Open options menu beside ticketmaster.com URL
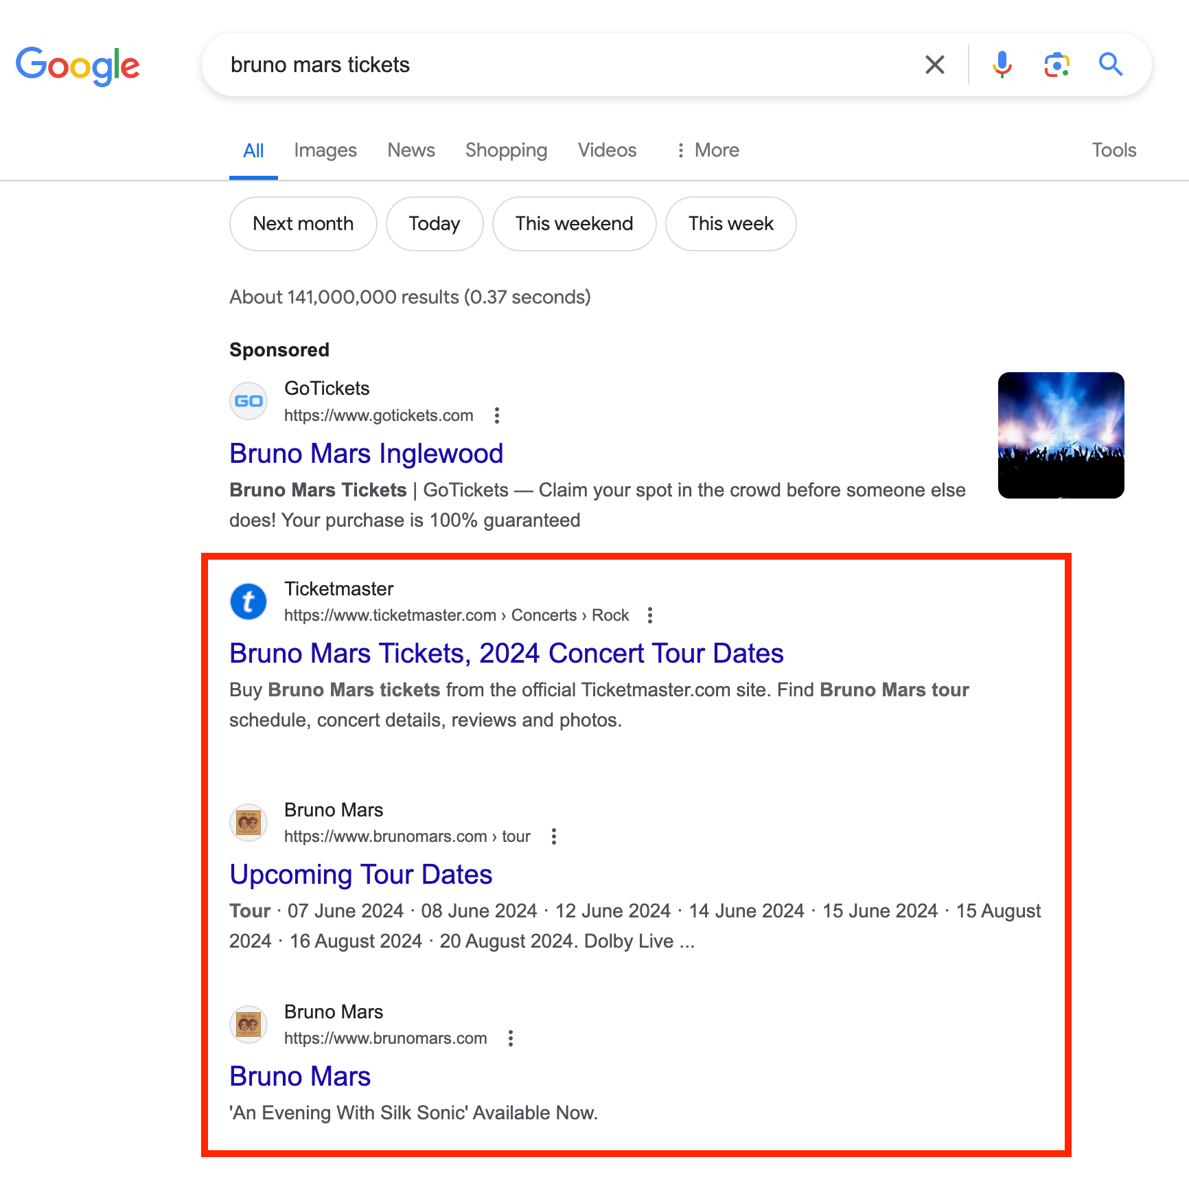The height and width of the screenshot is (1177, 1189). [650, 615]
